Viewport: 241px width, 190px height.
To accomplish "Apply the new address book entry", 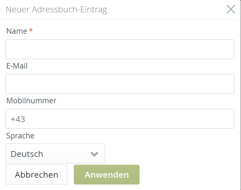I will [x=107, y=175].
